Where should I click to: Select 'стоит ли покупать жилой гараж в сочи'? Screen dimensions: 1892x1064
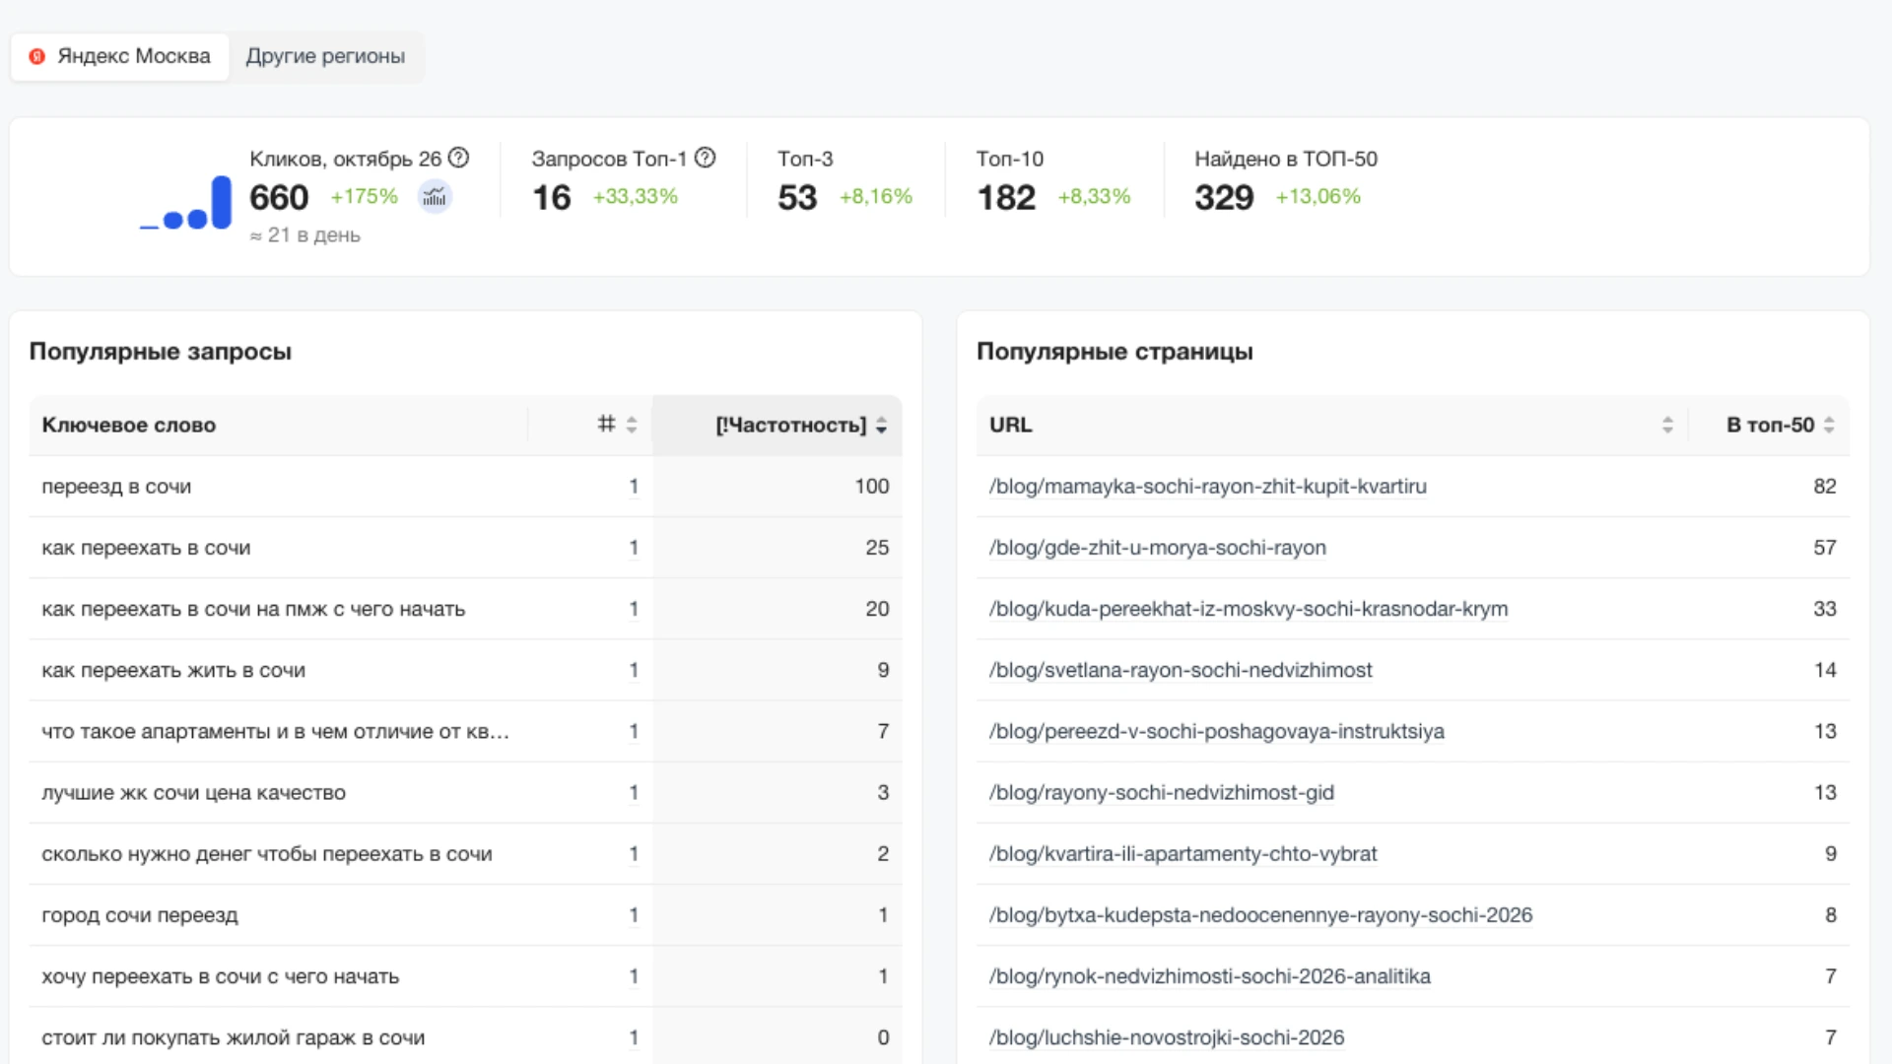[x=233, y=1037]
